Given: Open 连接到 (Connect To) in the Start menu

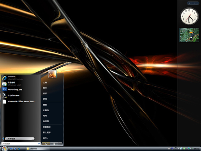Looking at the screenshot, I should click(46, 121).
